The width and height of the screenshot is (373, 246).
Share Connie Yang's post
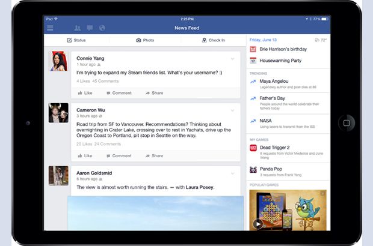click(x=155, y=93)
